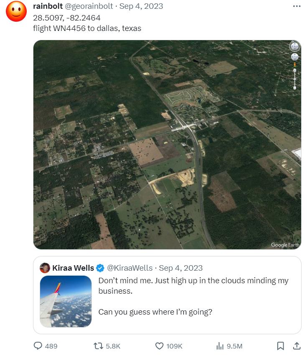
Task: Open view analytics bar-chart icon
Action: [220, 346]
